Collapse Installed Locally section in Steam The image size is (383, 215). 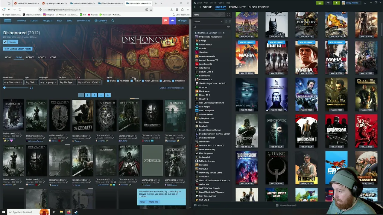(194, 33)
